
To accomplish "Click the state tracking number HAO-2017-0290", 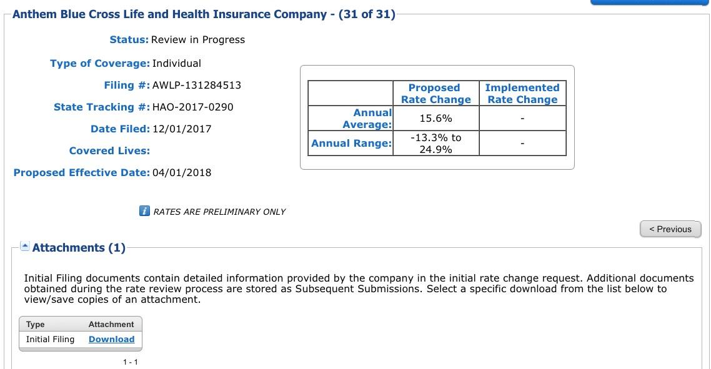I will (192, 107).
